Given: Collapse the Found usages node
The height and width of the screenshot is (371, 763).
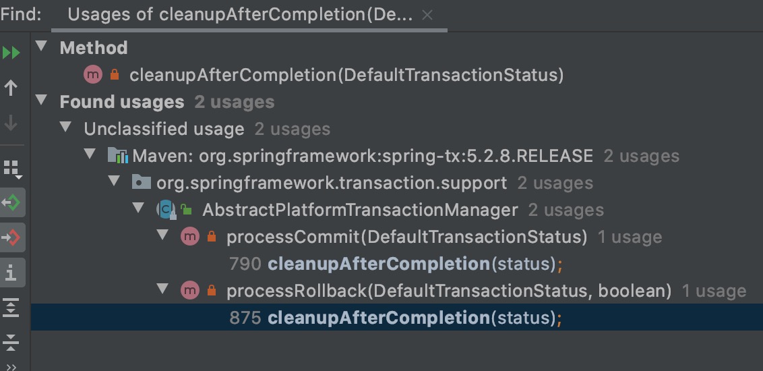Looking at the screenshot, I should click(x=42, y=101).
